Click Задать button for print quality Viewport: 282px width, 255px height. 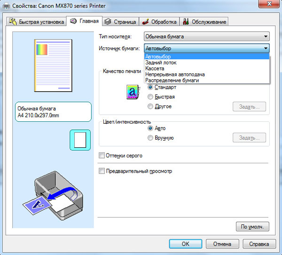(249, 107)
